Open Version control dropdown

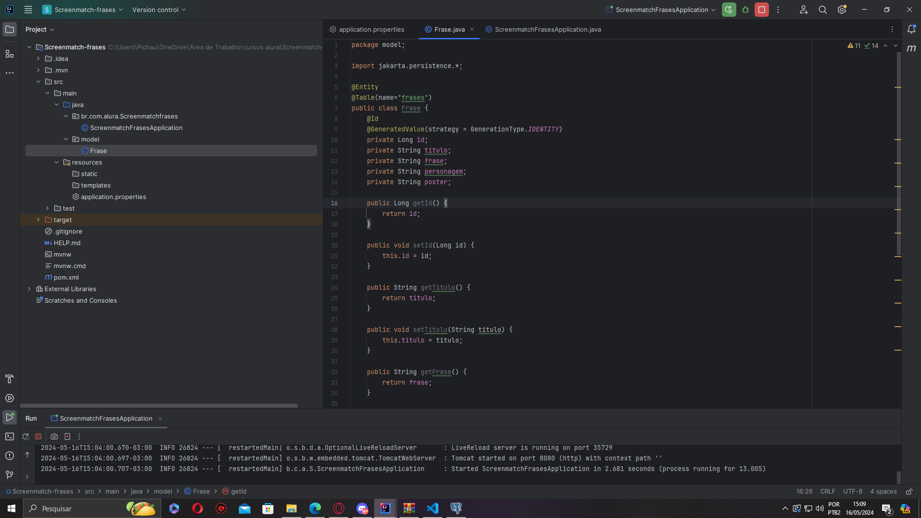(159, 10)
